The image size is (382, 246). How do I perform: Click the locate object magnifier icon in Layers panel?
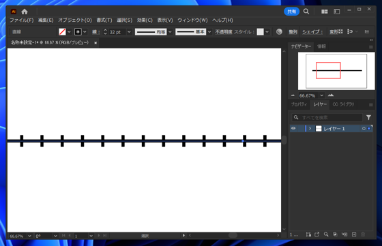click(326, 234)
